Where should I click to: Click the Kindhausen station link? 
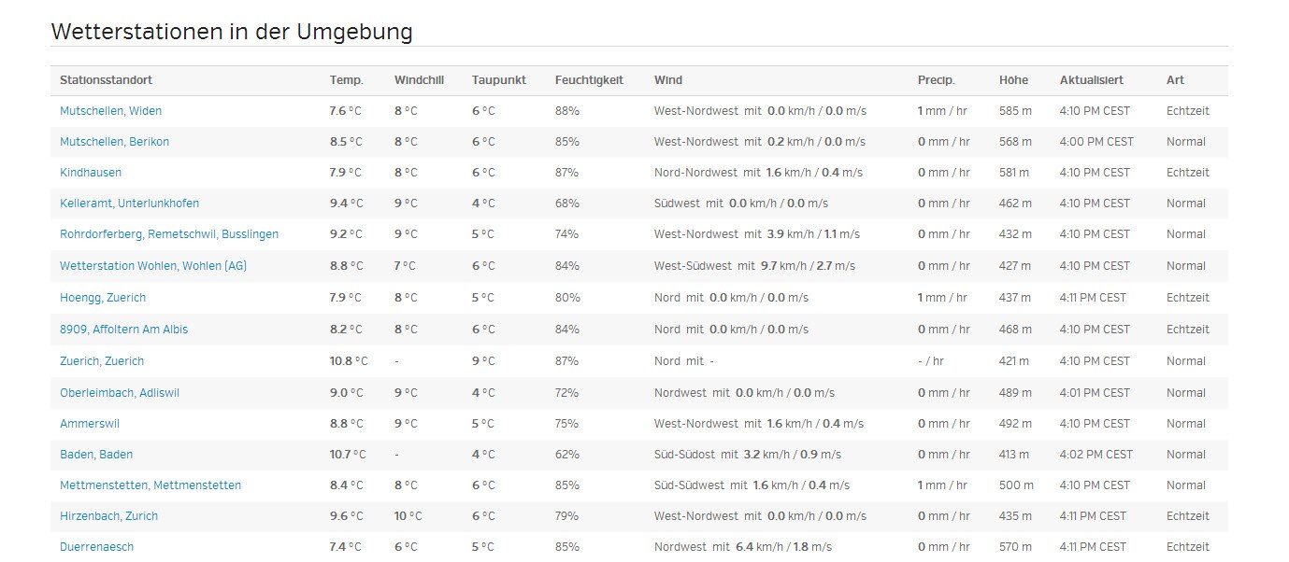click(x=91, y=173)
